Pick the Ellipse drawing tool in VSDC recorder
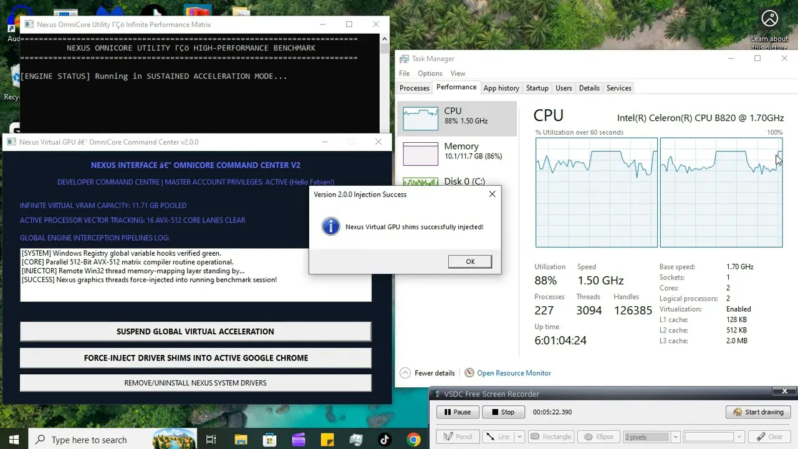The width and height of the screenshot is (798, 449). click(x=598, y=437)
